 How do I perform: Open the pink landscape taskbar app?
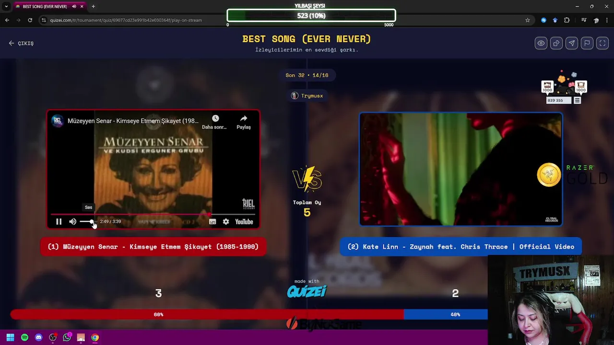pyautogui.click(x=81, y=337)
